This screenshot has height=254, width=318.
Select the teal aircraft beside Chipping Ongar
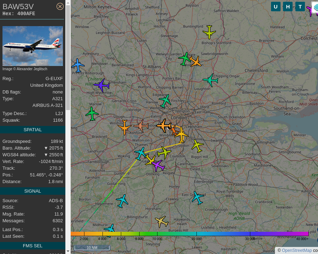211,80
